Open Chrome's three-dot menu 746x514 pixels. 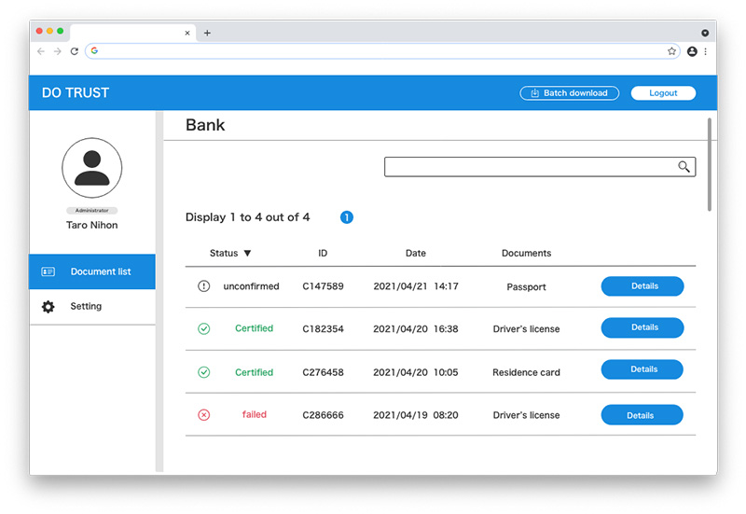coord(705,51)
